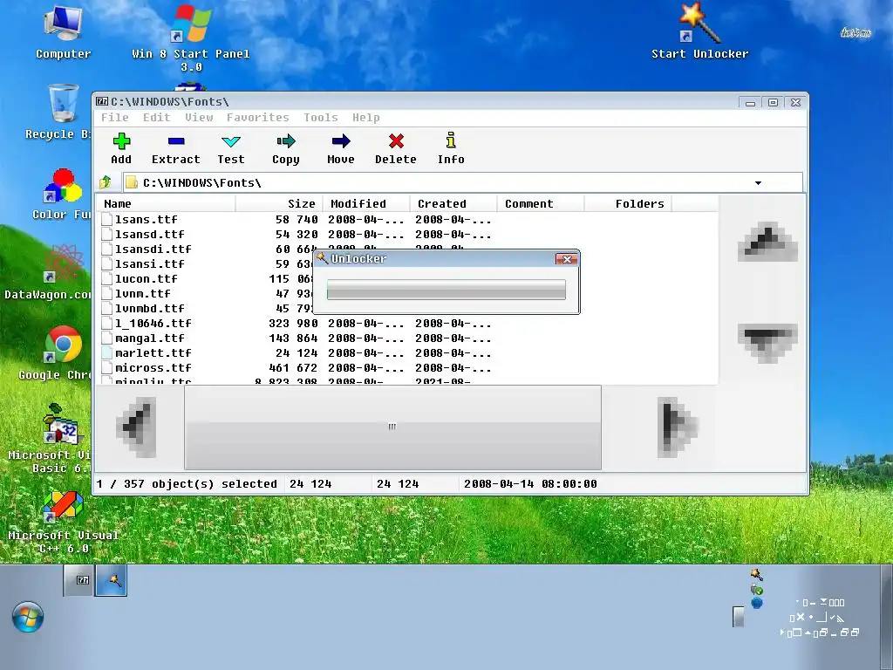This screenshot has width=893, height=670.
Task: Open the Tools menu
Action: (x=321, y=118)
